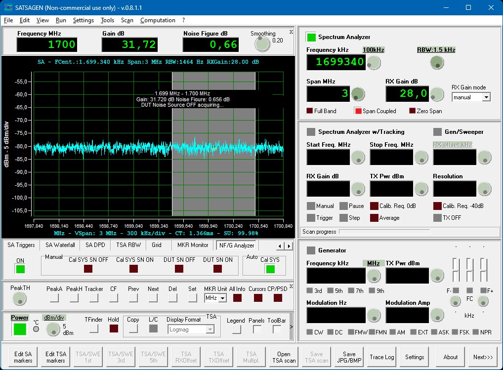Click the CF marker button

tap(114, 298)
